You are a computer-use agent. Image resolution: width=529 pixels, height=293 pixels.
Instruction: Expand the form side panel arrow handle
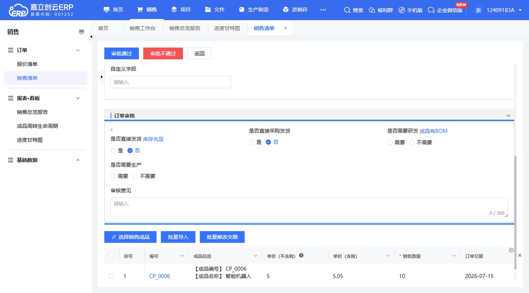pyautogui.click(x=102, y=77)
